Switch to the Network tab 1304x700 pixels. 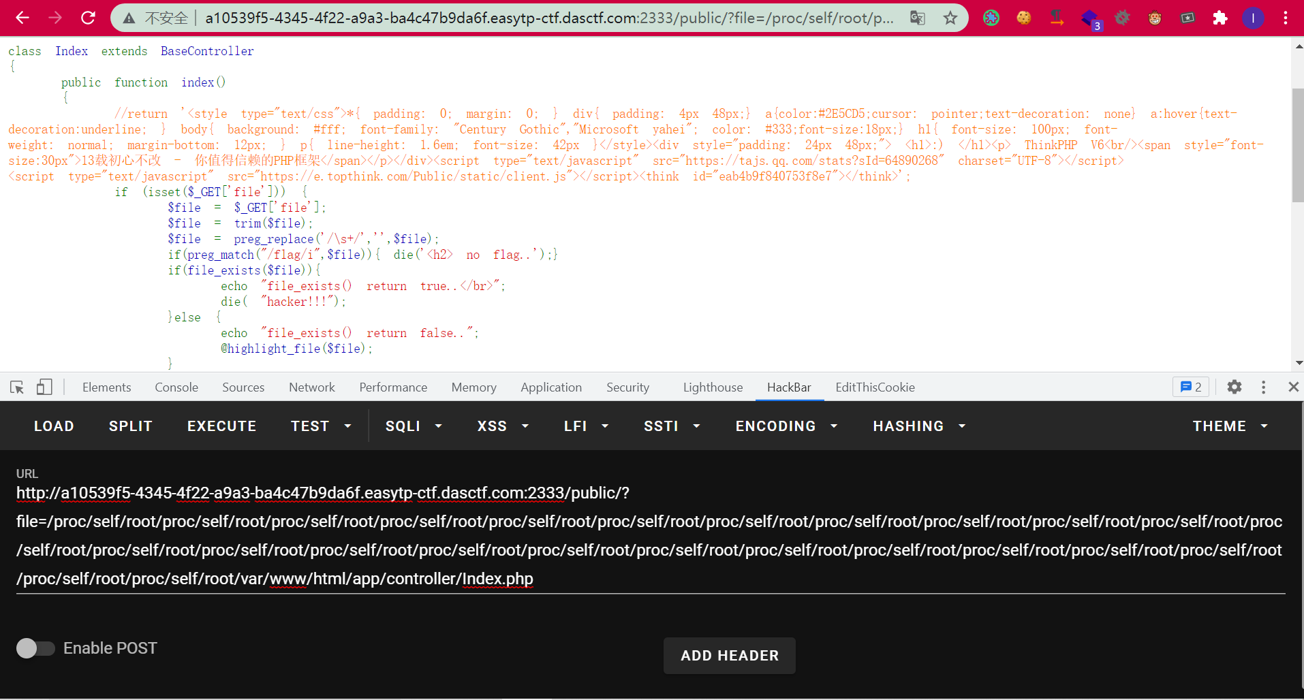(x=312, y=387)
